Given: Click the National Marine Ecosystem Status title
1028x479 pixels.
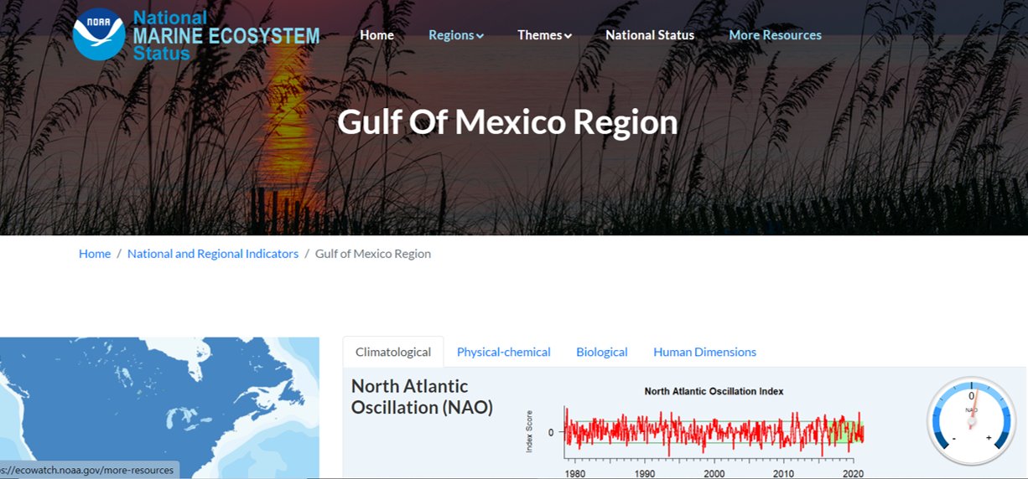Looking at the screenshot, I should click(226, 35).
